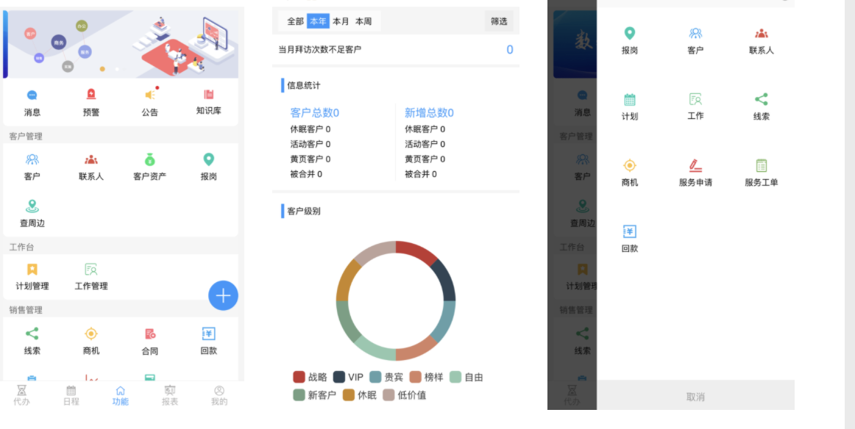Open the 公告 announcement megaphone icon
This screenshot has height=429, width=855.
click(150, 95)
